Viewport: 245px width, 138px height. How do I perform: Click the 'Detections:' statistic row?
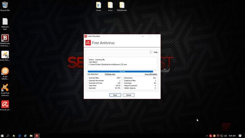[140, 78]
